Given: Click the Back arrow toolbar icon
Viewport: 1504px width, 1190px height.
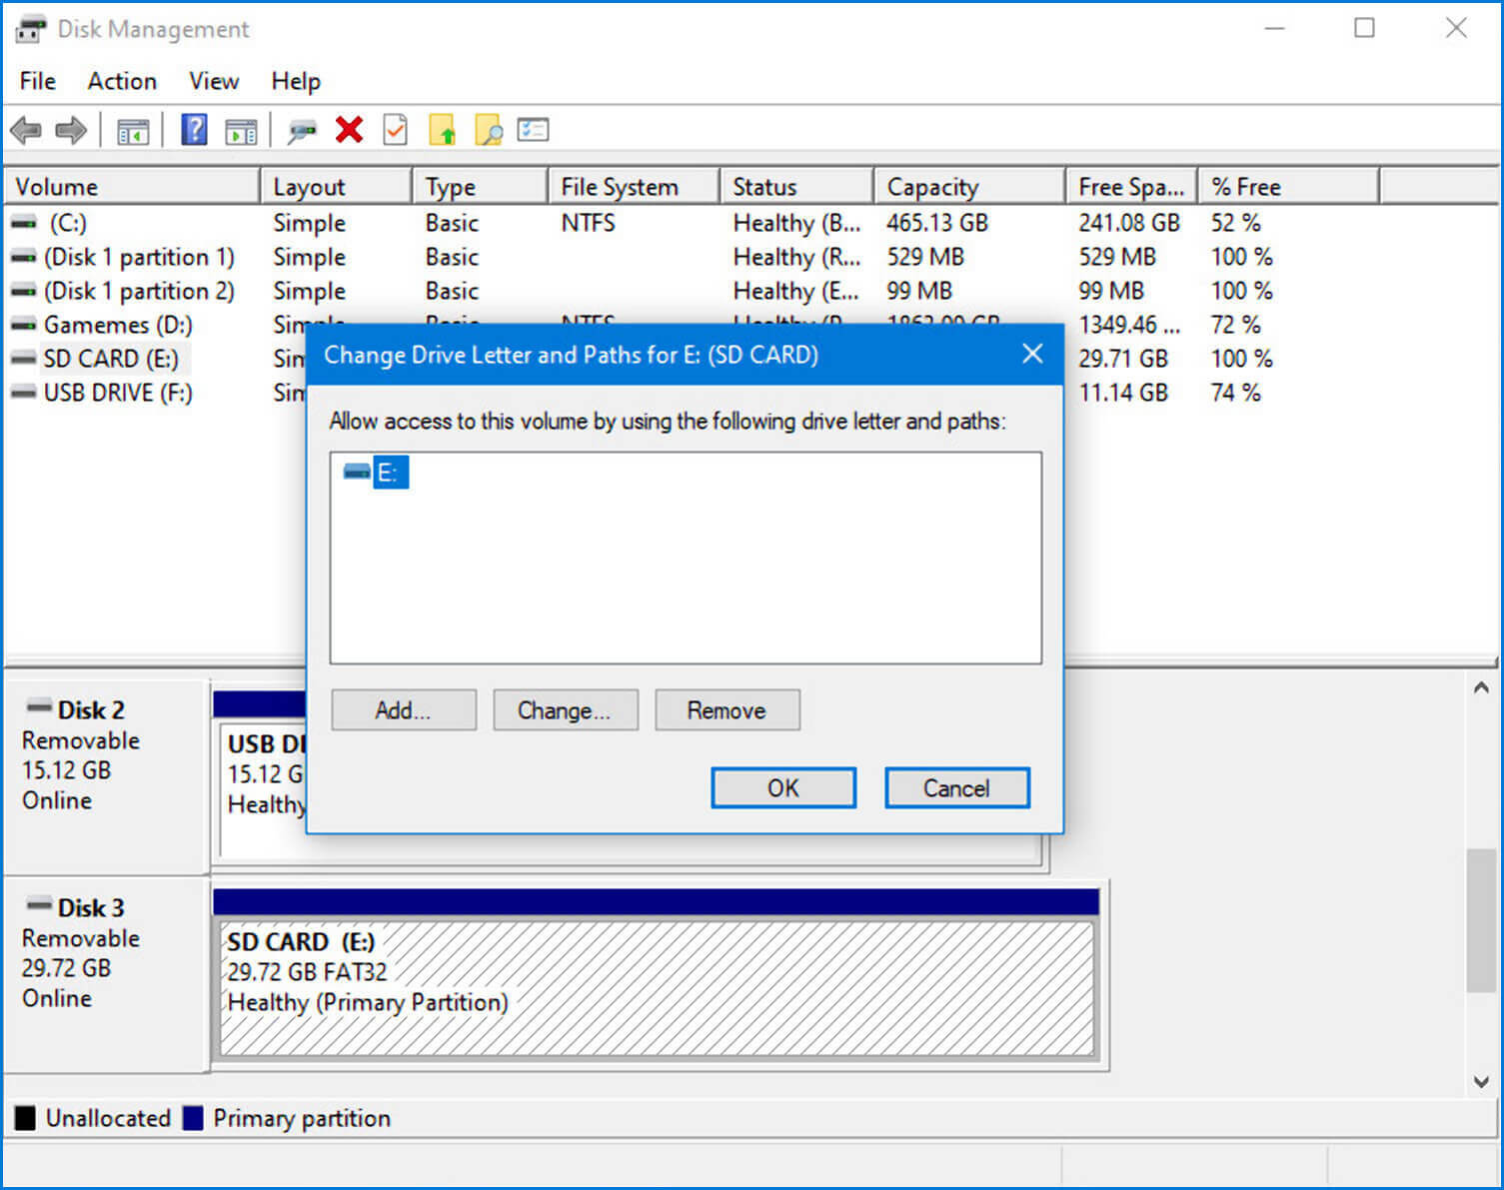Looking at the screenshot, I should pyautogui.click(x=25, y=130).
